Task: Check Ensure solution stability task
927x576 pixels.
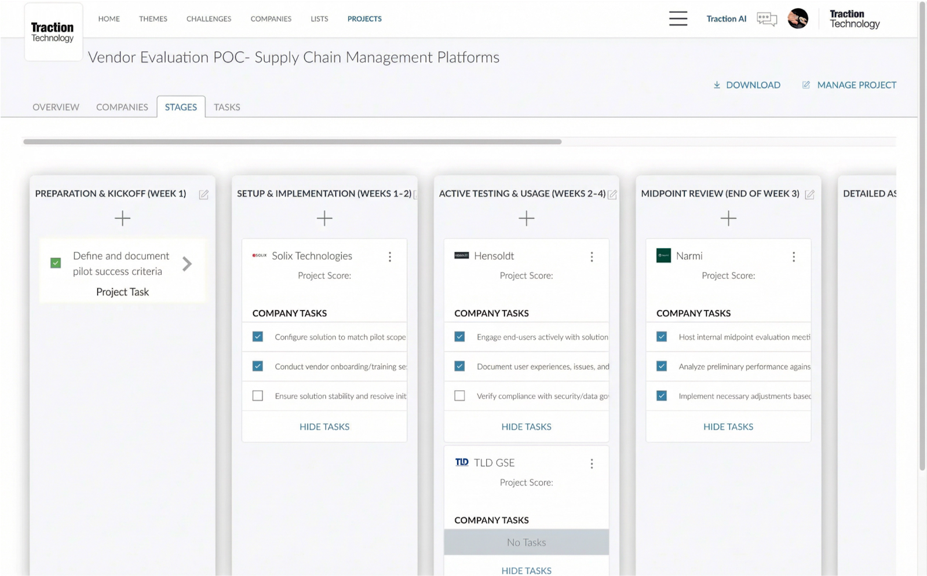Action: point(258,395)
